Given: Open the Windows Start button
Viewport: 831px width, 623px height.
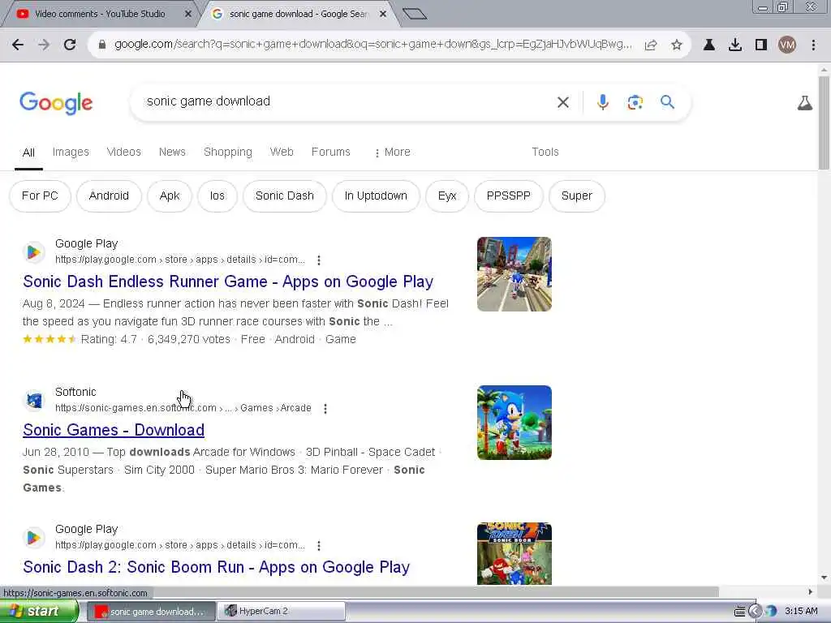Looking at the screenshot, I should (39, 612).
